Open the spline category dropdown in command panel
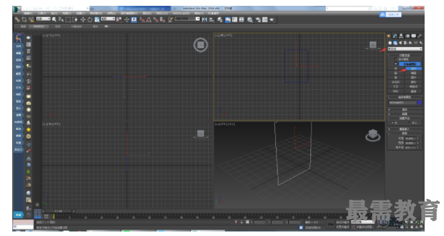This screenshot has height=236, width=444. click(x=405, y=49)
